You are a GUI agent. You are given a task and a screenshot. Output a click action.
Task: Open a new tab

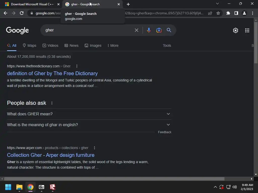(x=128, y=4)
